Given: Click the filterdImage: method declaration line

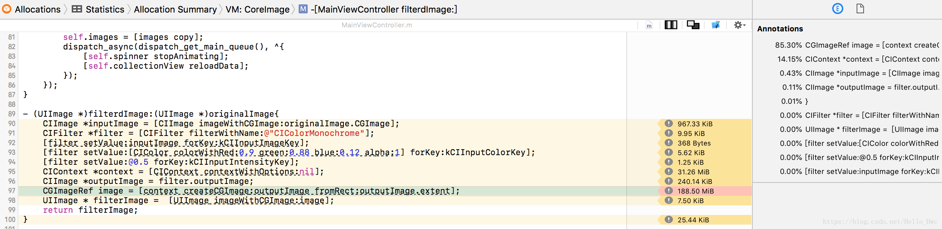Looking at the screenshot, I should tap(151, 114).
